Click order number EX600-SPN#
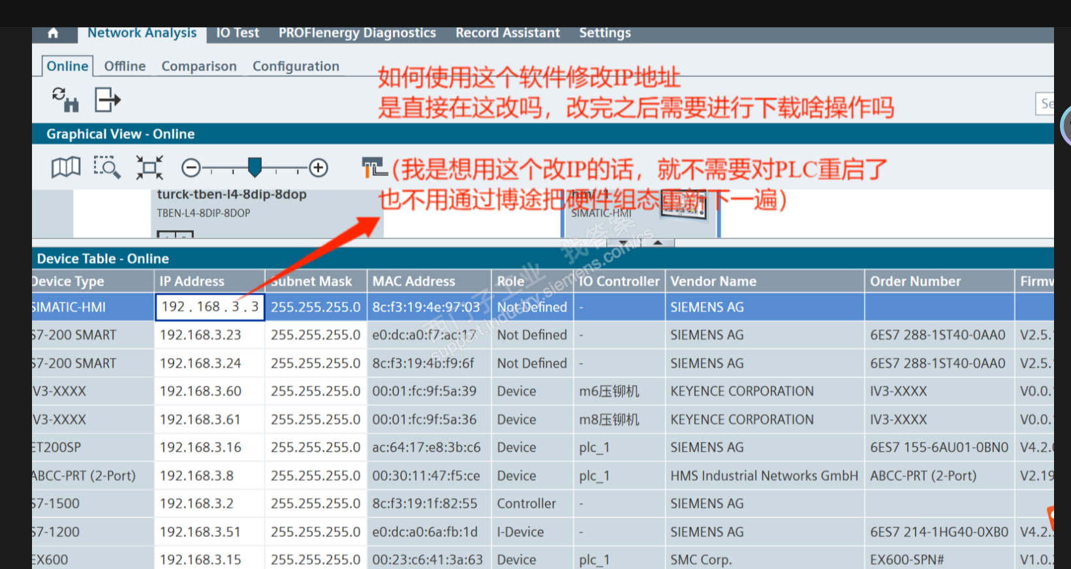Viewport: 1071px width, 569px height. (939, 559)
